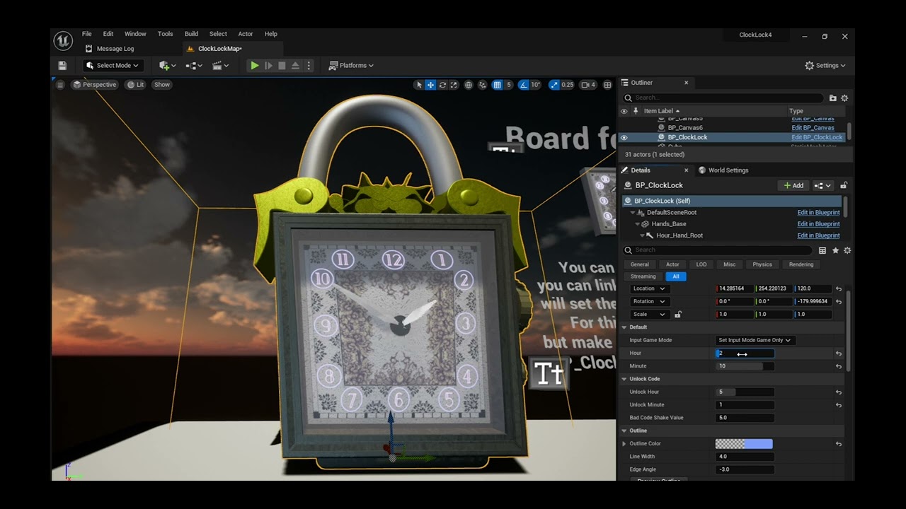The height and width of the screenshot is (509, 906).
Task: Open the Cinematics clapperboard toolbar menu
Action: coord(219,66)
